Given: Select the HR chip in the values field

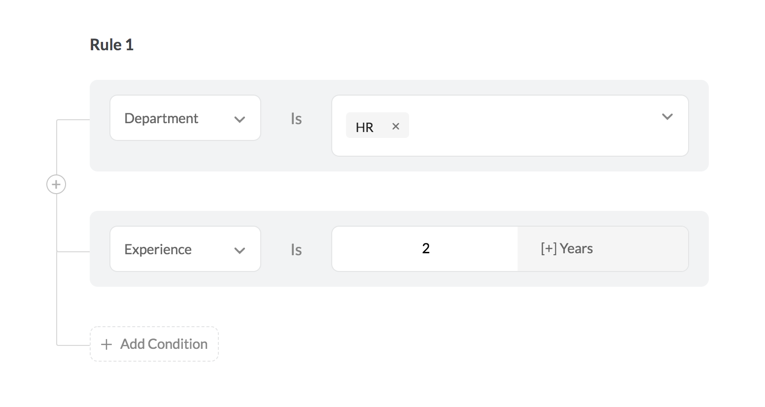Looking at the screenshot, I should point(378,125).
